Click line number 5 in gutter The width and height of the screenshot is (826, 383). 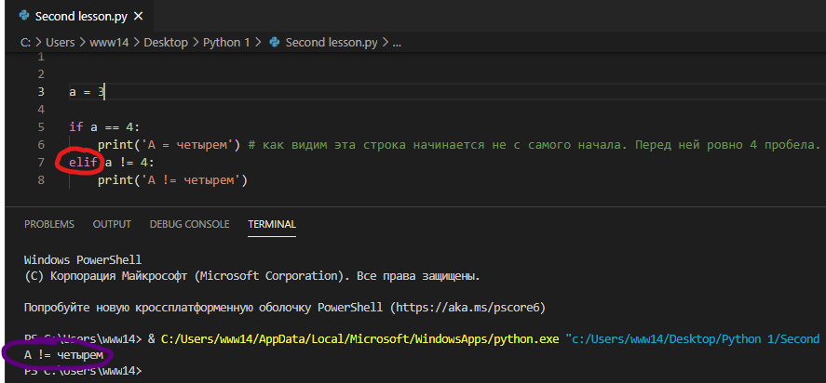pyautogui.click(x=41, y=126)
